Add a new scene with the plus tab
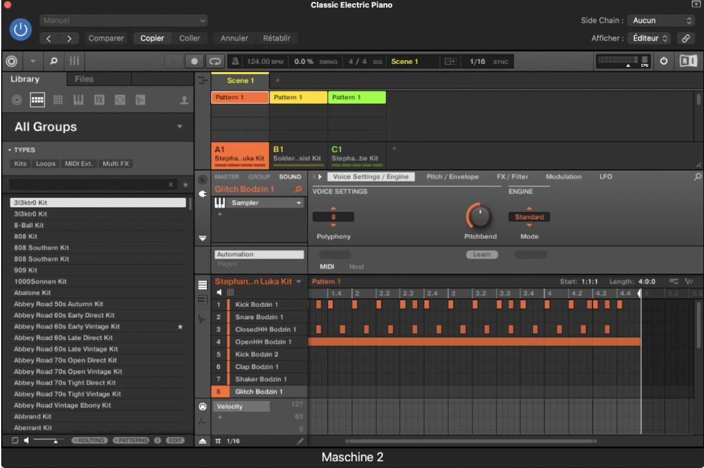Image resolution: width=704 pixels, height=468 pixels. pyautogui.click(x=277, y=80)
